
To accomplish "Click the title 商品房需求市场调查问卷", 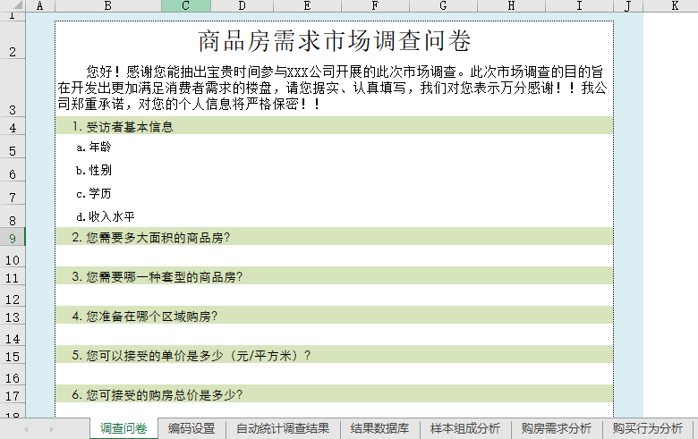I will (x=334, y=41).
